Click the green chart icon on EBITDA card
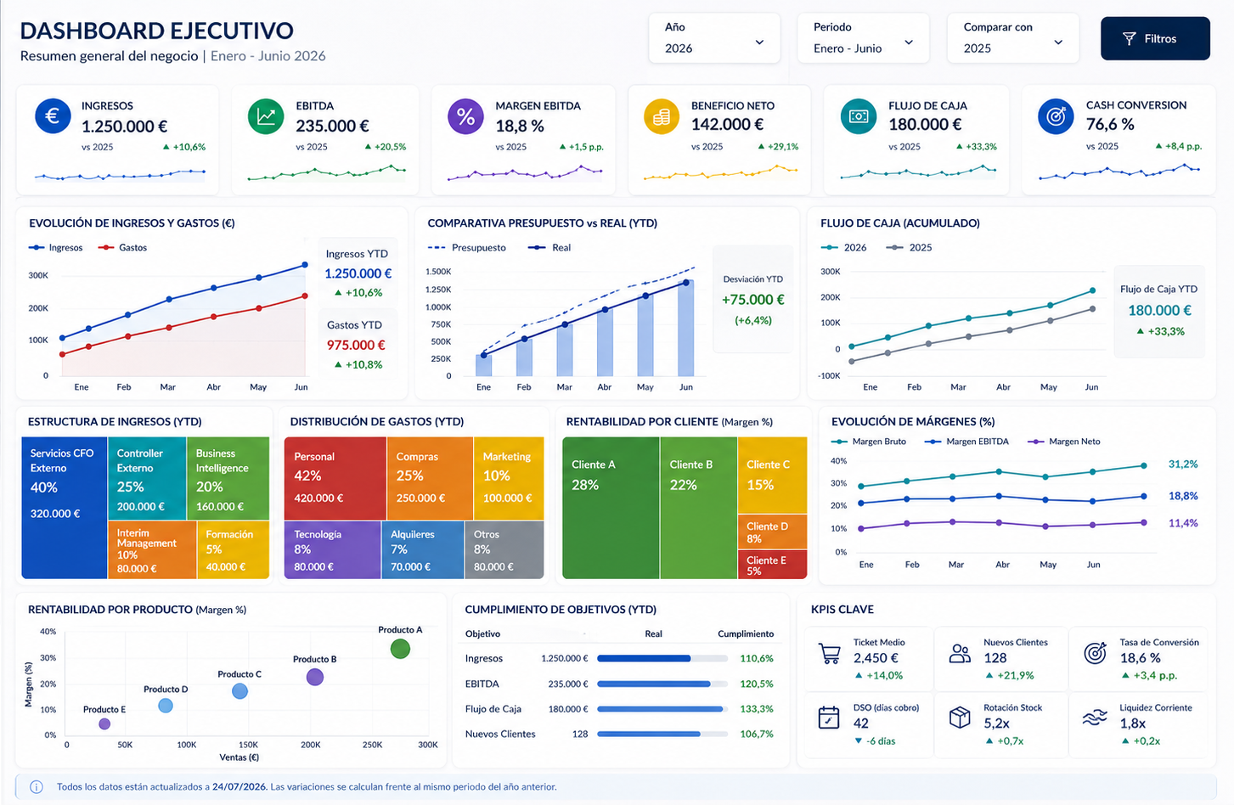Image resolution: width=1234 pixels, height=805 pixels. tap(266, 115)
